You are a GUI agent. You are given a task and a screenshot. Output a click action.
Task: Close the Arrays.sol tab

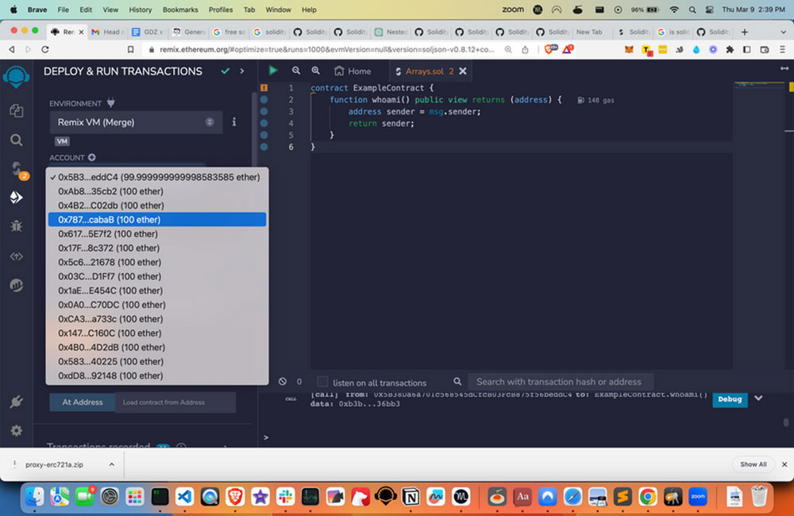[463, 71]
